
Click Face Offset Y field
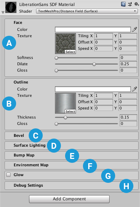128,42
